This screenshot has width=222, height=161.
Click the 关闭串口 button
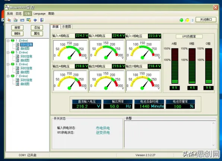tap(206, 20)
